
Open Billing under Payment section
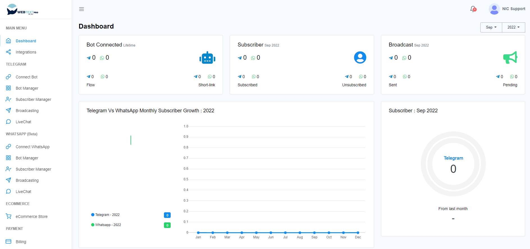click(21, 242)
